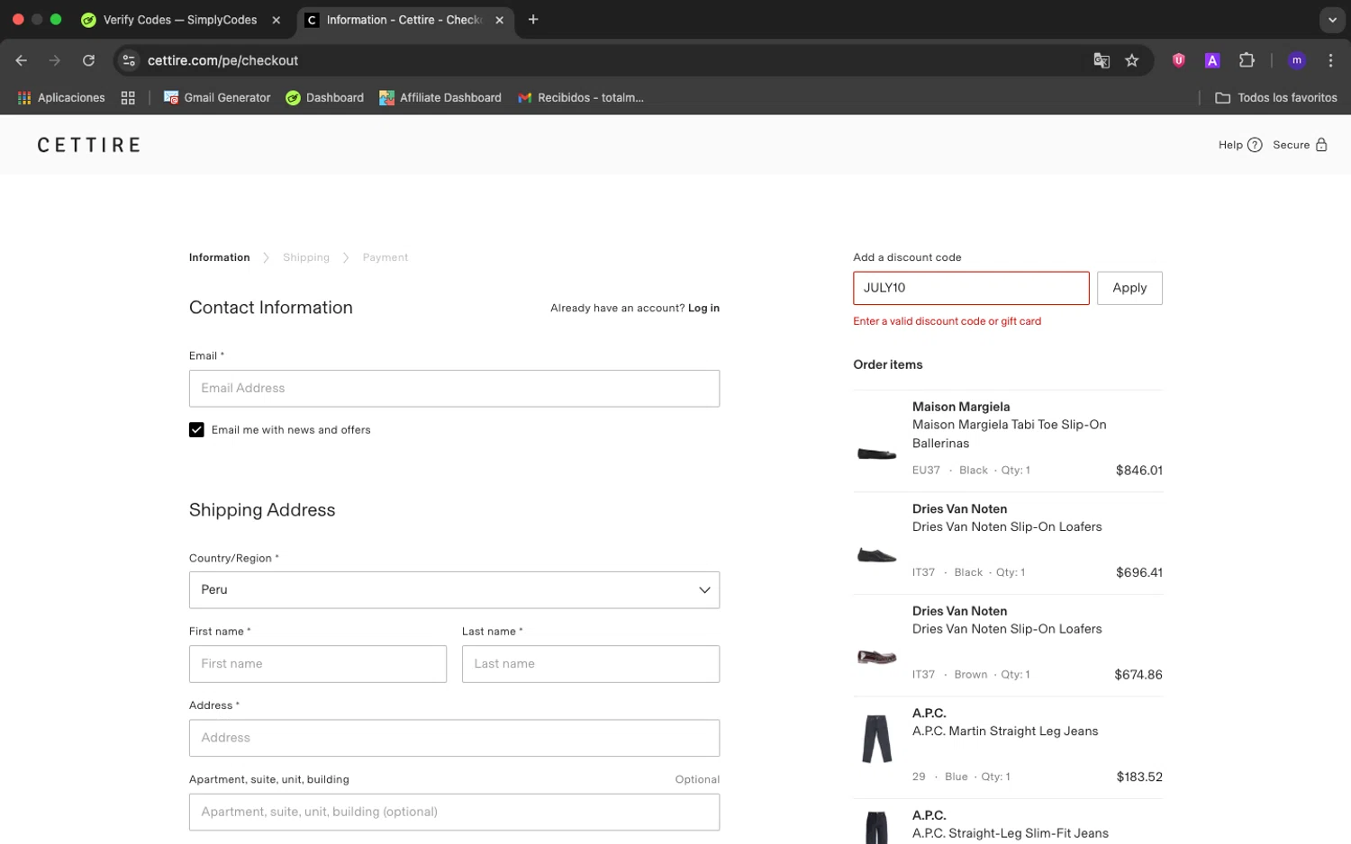The height and width of the screenshot is (844, 1351).
Task: Click the tab groups grid icon
Action: (x=128, y=97)
